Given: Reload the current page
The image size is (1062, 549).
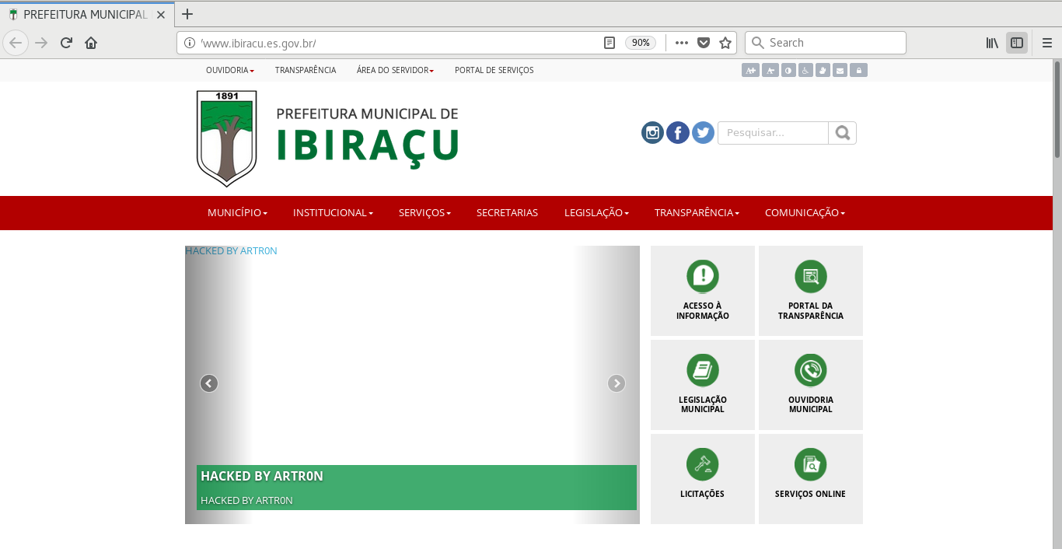Looking at the screenshot, I should click(66, 43).
